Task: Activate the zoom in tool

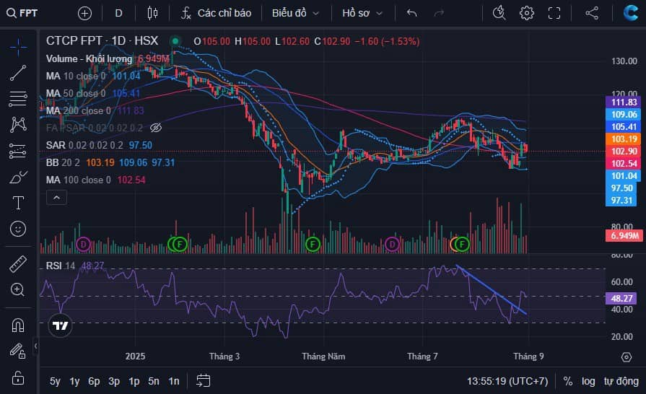Action: 18,290
